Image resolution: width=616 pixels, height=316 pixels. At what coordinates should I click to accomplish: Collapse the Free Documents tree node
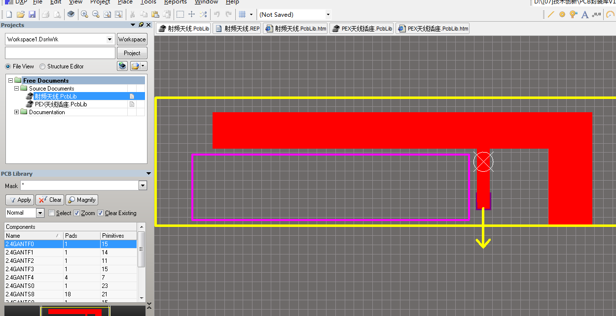tap(10, 80)
